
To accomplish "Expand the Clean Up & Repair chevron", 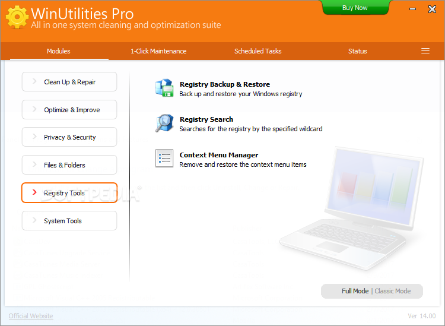I will click(x=34, y=81).
